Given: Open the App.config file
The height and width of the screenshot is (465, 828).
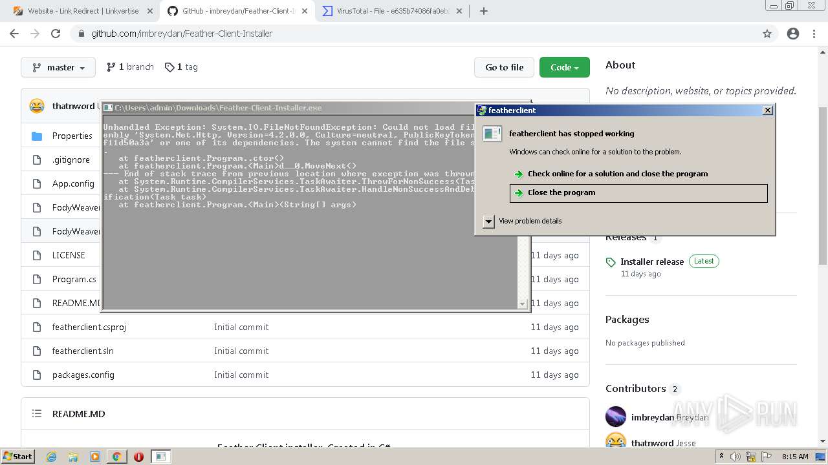Looking at the screenshot, I should (x=73, y=183).
